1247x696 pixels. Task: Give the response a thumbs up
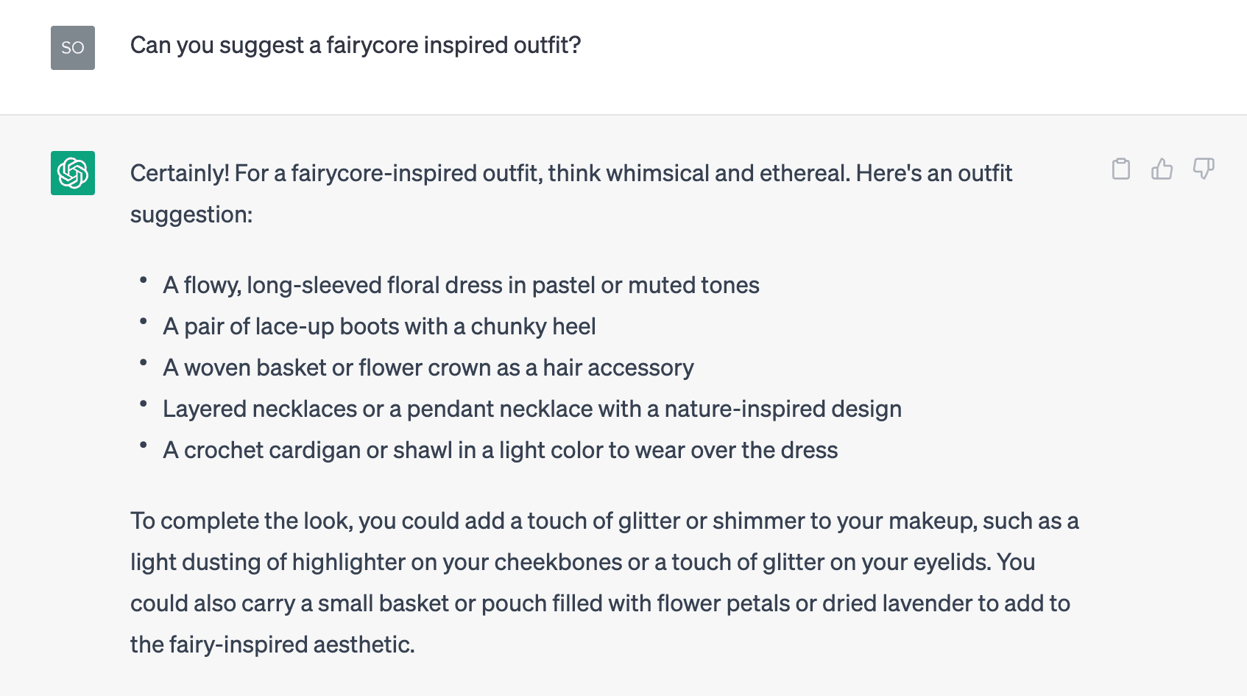pos(1162,169)
